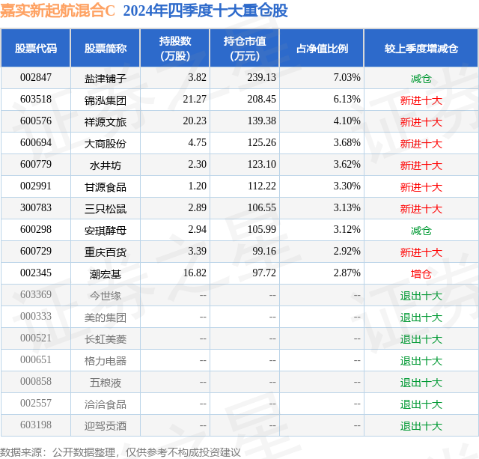The height and width of the screenshot is (459, 479).
Task: Click 7.03% value for 盐津铺子
Action: point(347,77)
